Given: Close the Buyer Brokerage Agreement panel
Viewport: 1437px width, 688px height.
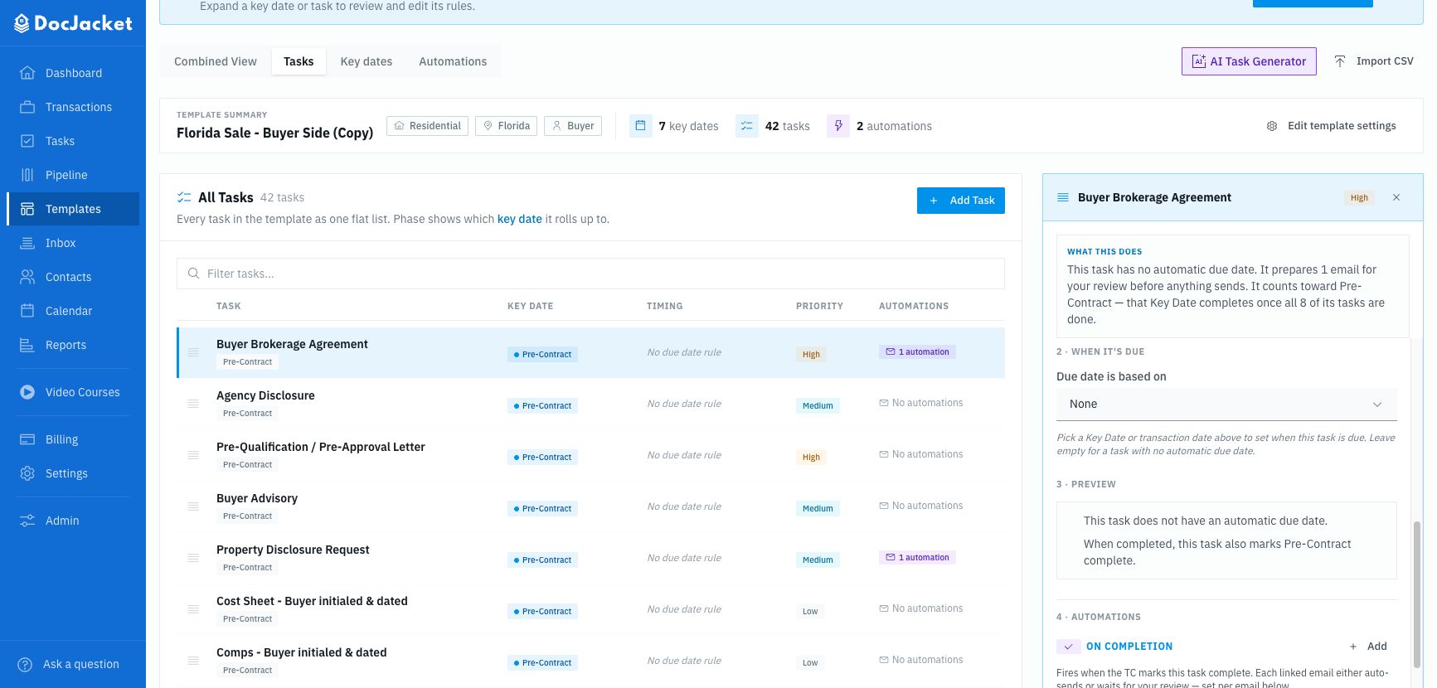Looking at the screenshot, I should [x=1396, y=197].
